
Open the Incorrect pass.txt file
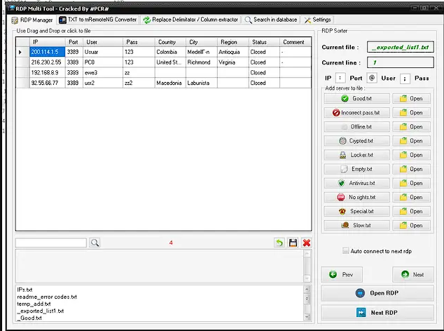[412, 113]
